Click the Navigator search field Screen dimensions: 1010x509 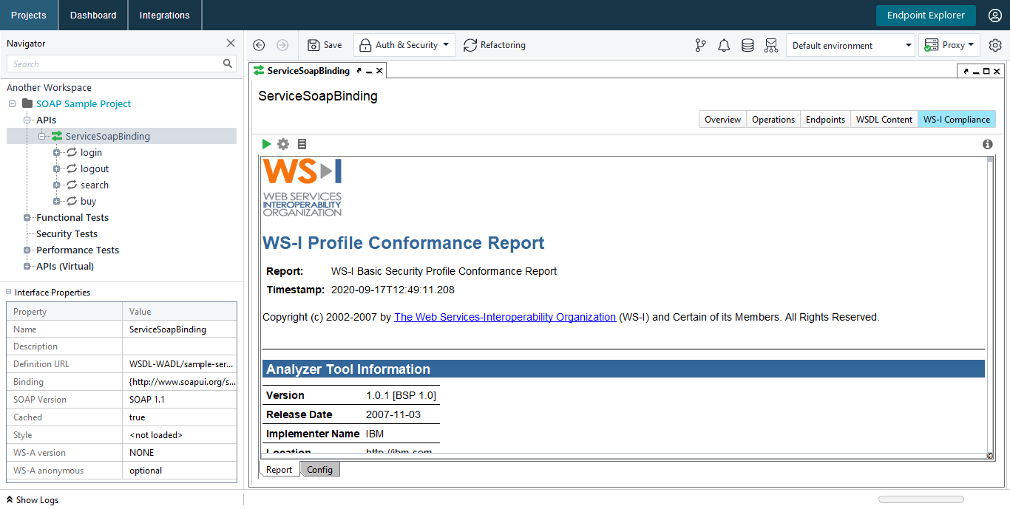pos(115,64)
